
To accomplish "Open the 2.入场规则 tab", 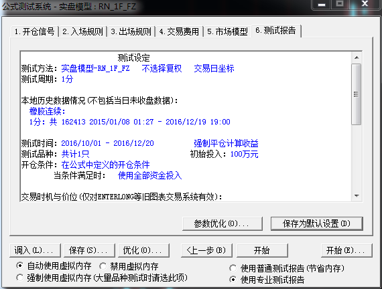I will tap(83, 31).
